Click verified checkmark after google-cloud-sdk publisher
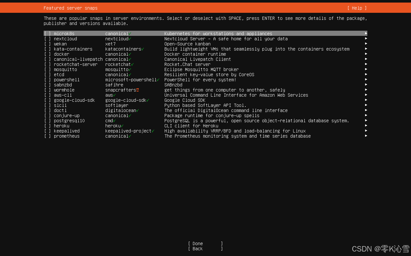 tap(148, 100)
